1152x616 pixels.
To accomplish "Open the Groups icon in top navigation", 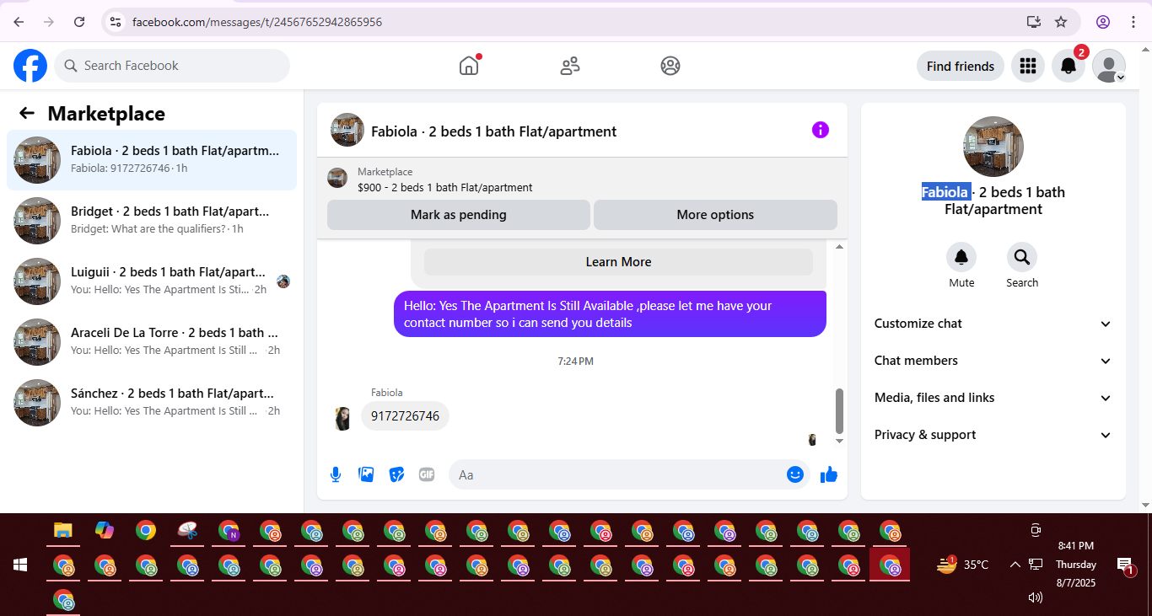I will pos(670,66).
